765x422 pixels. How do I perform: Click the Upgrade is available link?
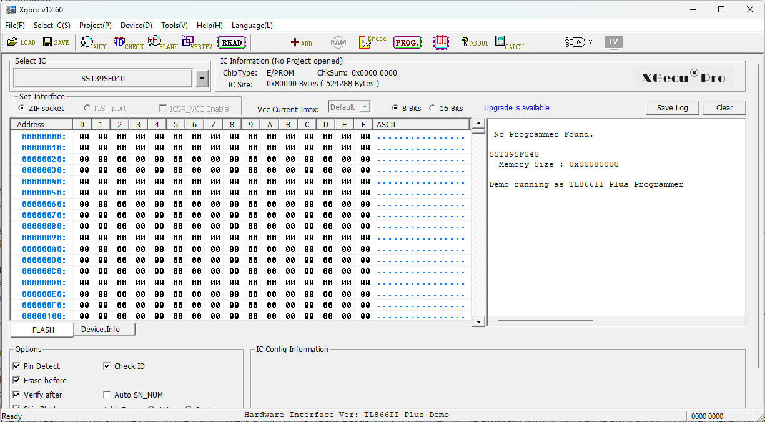[516, 108]
